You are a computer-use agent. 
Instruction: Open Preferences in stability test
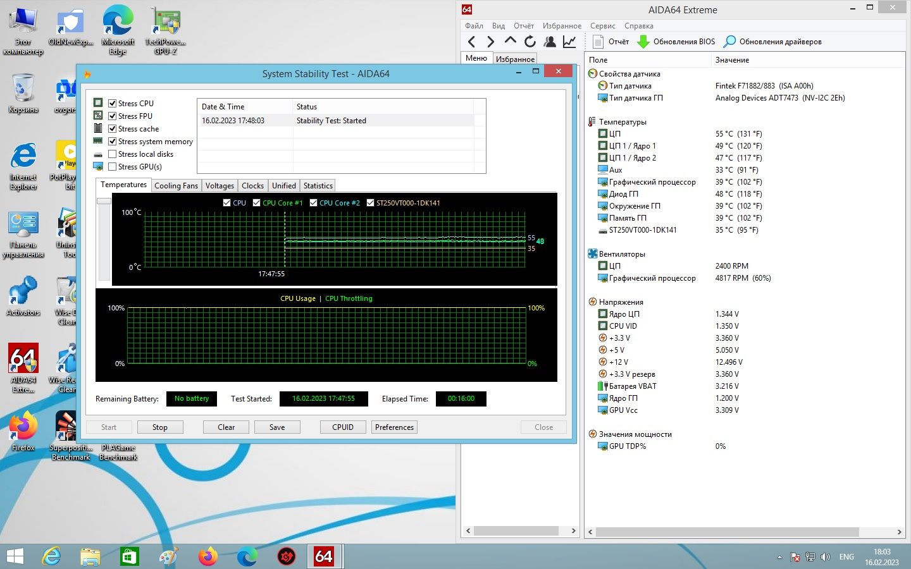(x=394, y=427)
